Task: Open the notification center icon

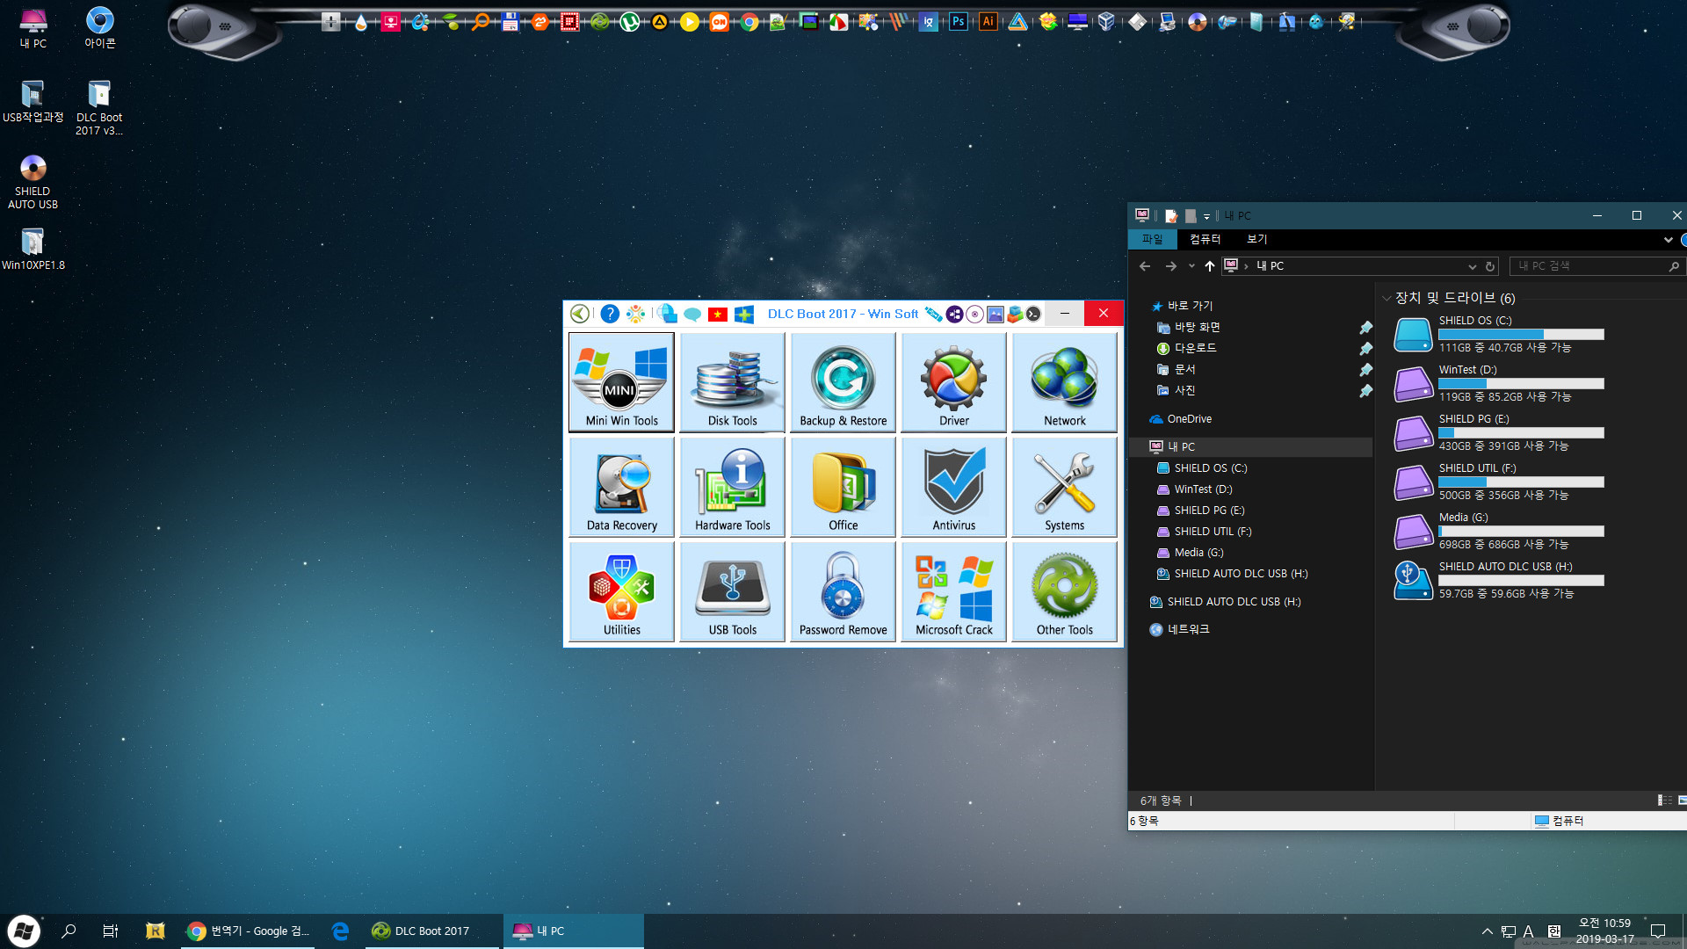Action: pos(1657,931)
